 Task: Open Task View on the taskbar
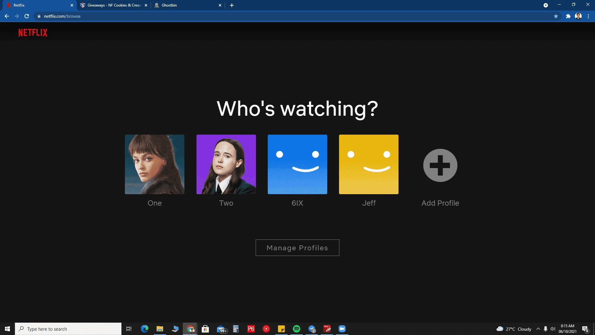pyautogui.click(x=129, y=329)
